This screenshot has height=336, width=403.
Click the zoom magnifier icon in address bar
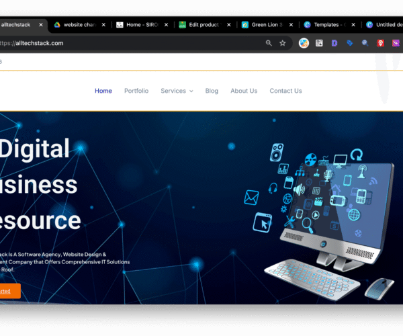pyautogui.click(x=269, y=43)
